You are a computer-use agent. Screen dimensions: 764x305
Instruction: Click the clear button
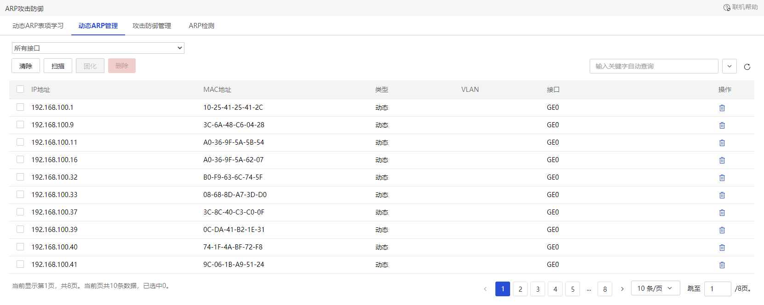26,66
